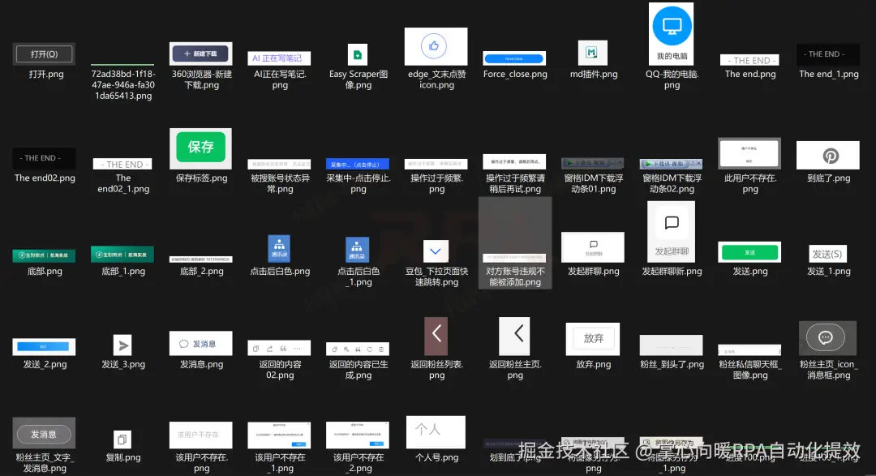
Task: Select edge_文末点赞icon.png thumbs-up thumbnail
Action: pos(436,45)
